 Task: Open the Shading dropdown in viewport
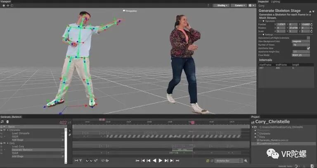point(221,5)
